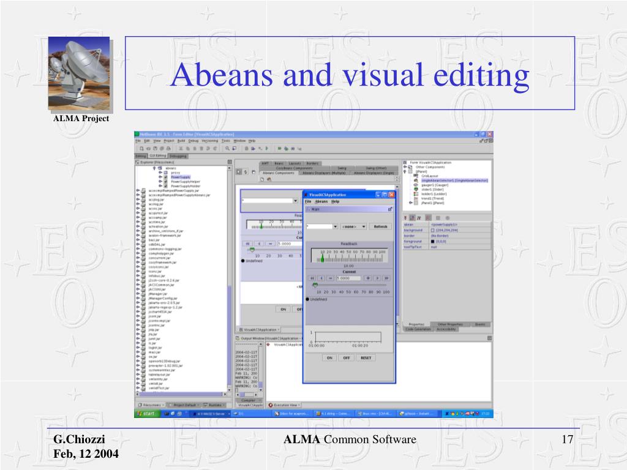Click the Explorer vertical scrollbar
627x470 pixels.
(230, 280)
